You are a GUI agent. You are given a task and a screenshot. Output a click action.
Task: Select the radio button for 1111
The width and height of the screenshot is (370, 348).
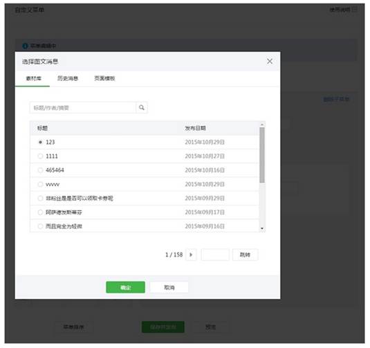[x=40, y=156]
